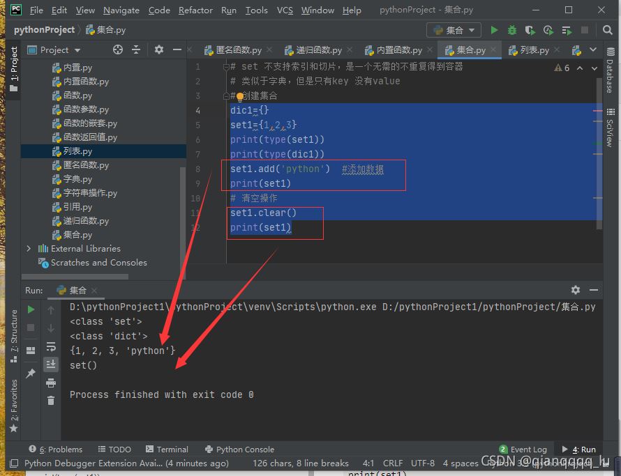
Task: Expand External Libraries tree node
Action: pyautogui.click(x=29, y=249)
